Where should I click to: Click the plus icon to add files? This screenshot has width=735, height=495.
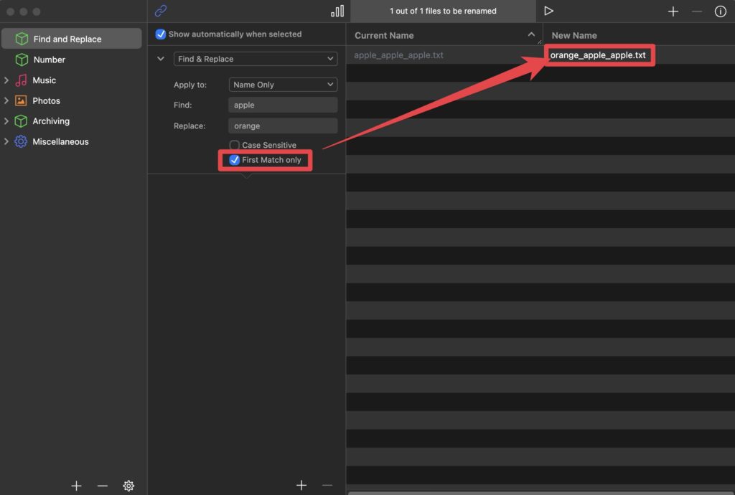pos(673,11)
